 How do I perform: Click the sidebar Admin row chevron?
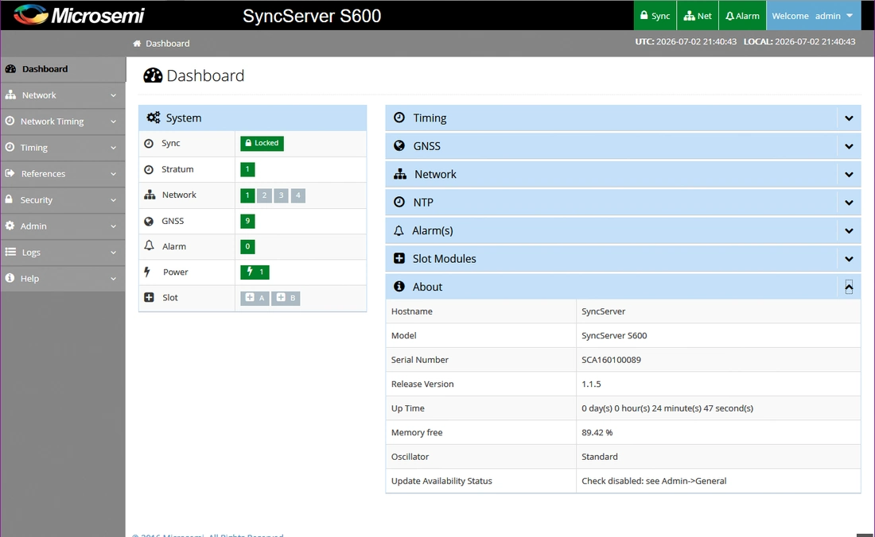point(113,226)
